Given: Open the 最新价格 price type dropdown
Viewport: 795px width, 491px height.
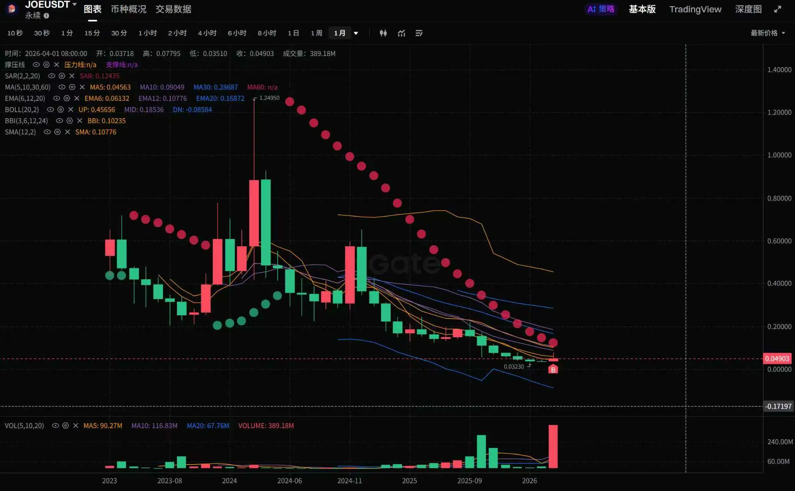Looking at the screenshot, I should pos(767,33).
